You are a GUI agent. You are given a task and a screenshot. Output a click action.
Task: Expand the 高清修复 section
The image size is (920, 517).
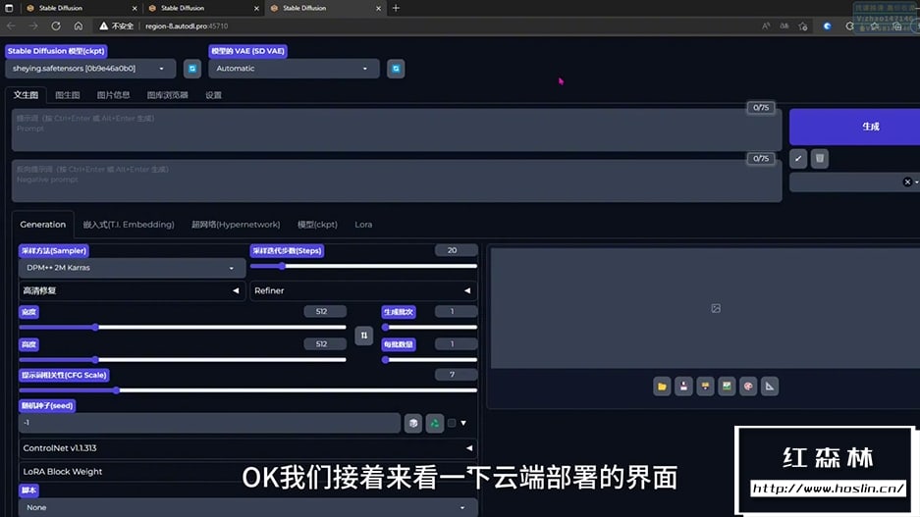(132, 290)
